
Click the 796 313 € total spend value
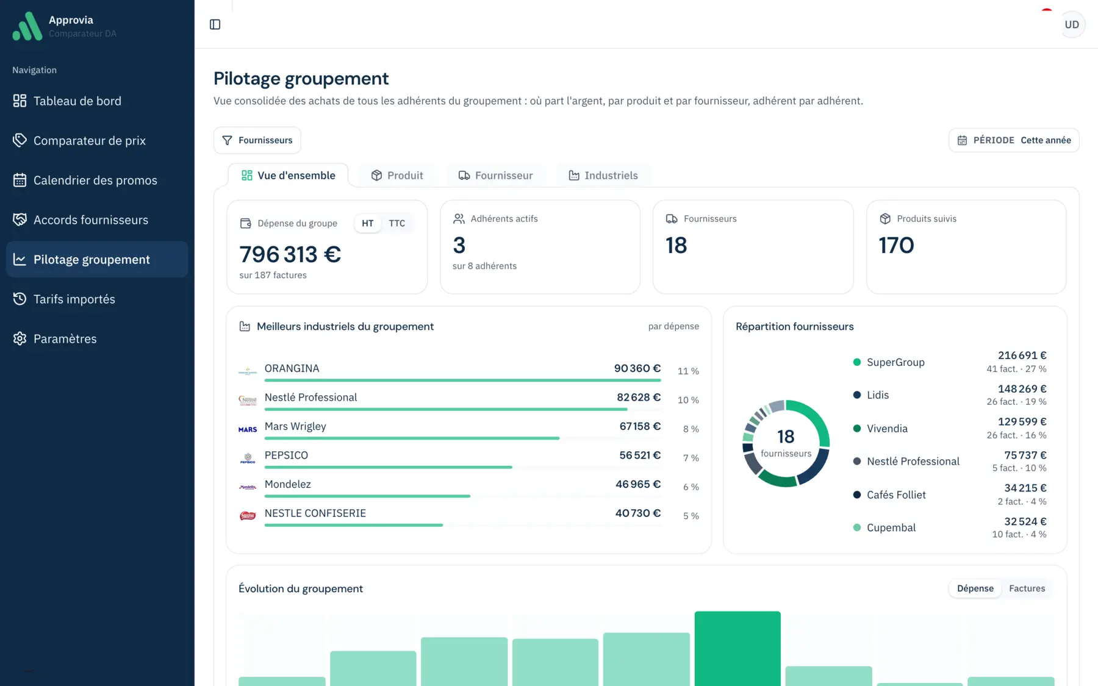[290, 254]
